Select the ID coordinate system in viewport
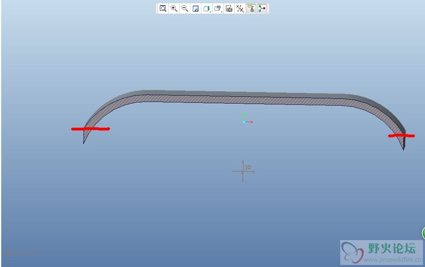Viewport: 425px width, 267px height. [243, 171]
